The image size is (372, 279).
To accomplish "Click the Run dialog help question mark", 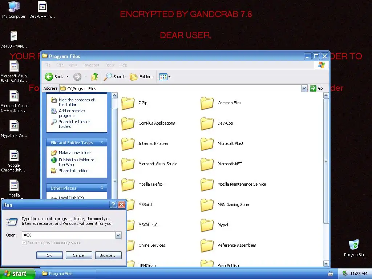I will coord(113,205).
